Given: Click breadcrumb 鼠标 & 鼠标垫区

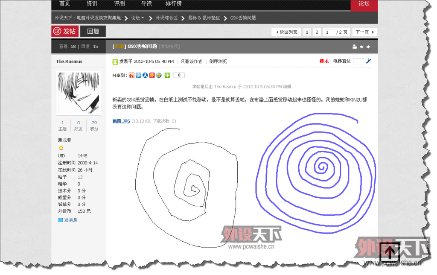Looking at the screenshot, I should pos(204,18).
